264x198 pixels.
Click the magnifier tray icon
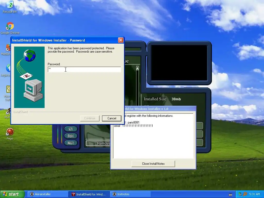[245, 194]
